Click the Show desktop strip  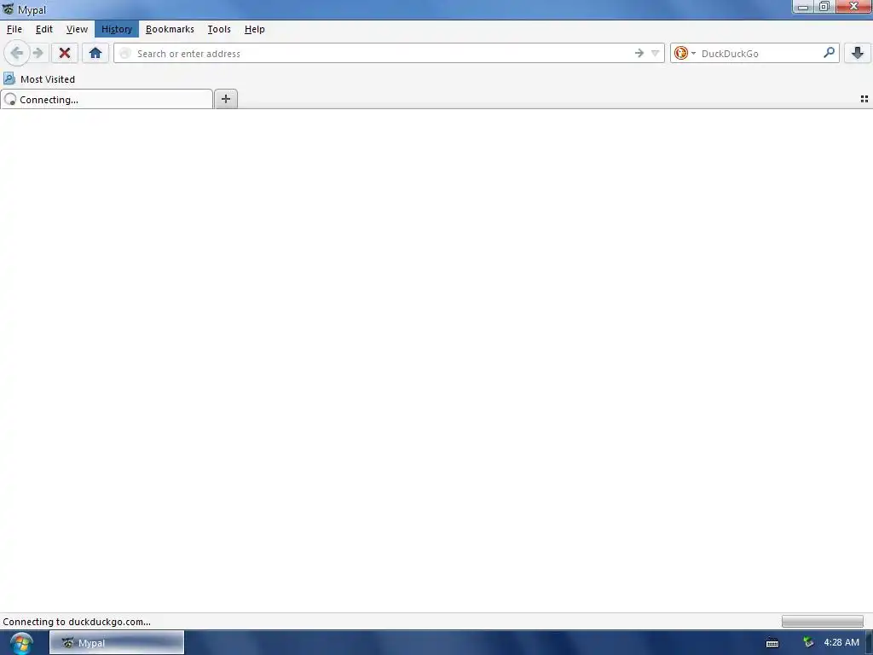(869, 643)
